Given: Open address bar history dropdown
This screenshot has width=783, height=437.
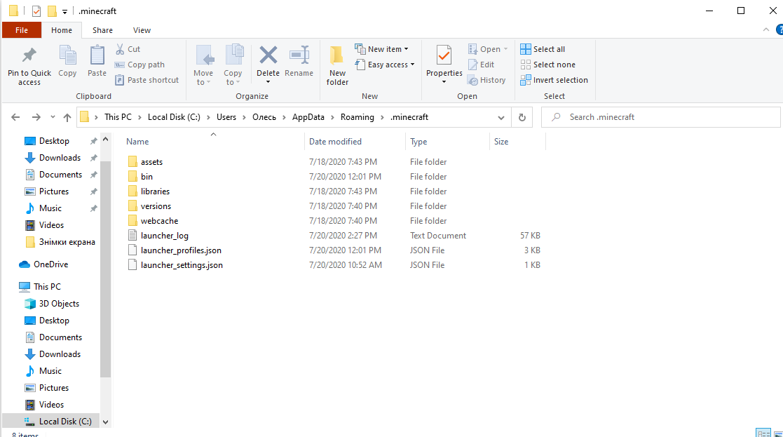Looking at the screenshot, I should (501, 117).
